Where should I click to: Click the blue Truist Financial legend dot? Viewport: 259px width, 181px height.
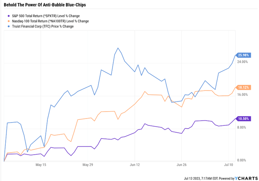pos(8,26)
